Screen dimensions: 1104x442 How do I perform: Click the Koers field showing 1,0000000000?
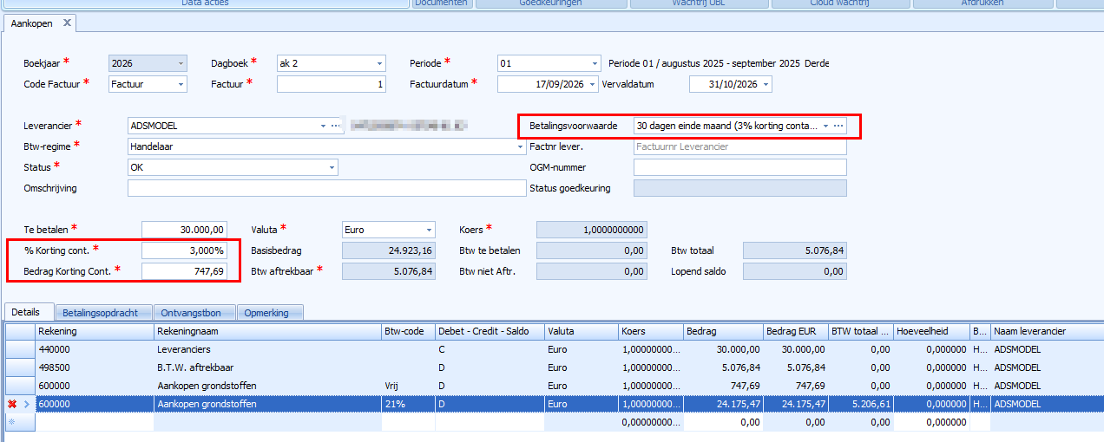coord(592,230)
